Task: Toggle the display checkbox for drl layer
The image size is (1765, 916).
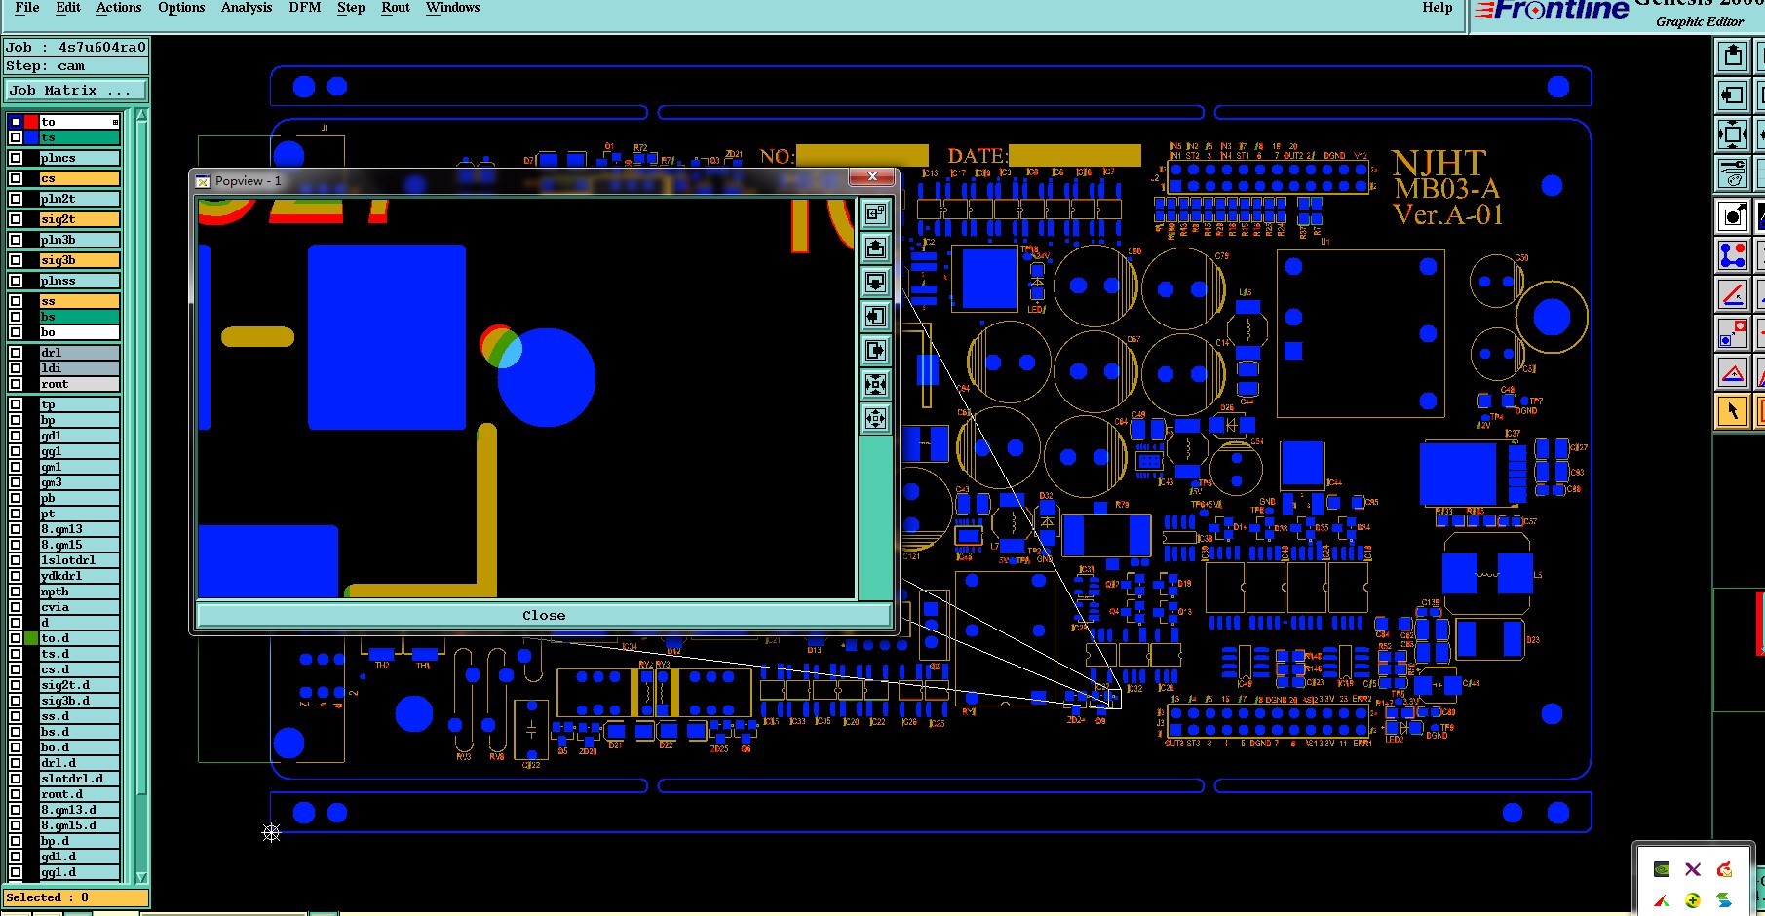Action: pos(16,353)
